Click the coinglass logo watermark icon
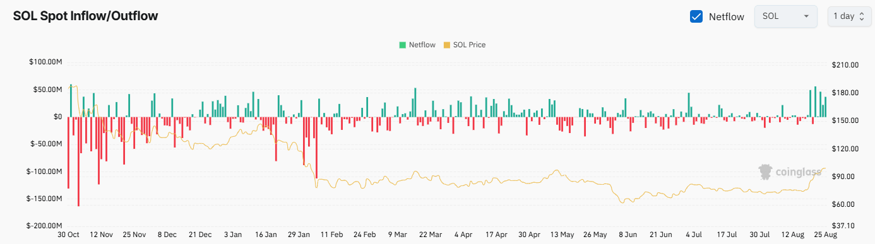Image resolution: width=875 pixels, height=244 pixels. coord(766,171)
